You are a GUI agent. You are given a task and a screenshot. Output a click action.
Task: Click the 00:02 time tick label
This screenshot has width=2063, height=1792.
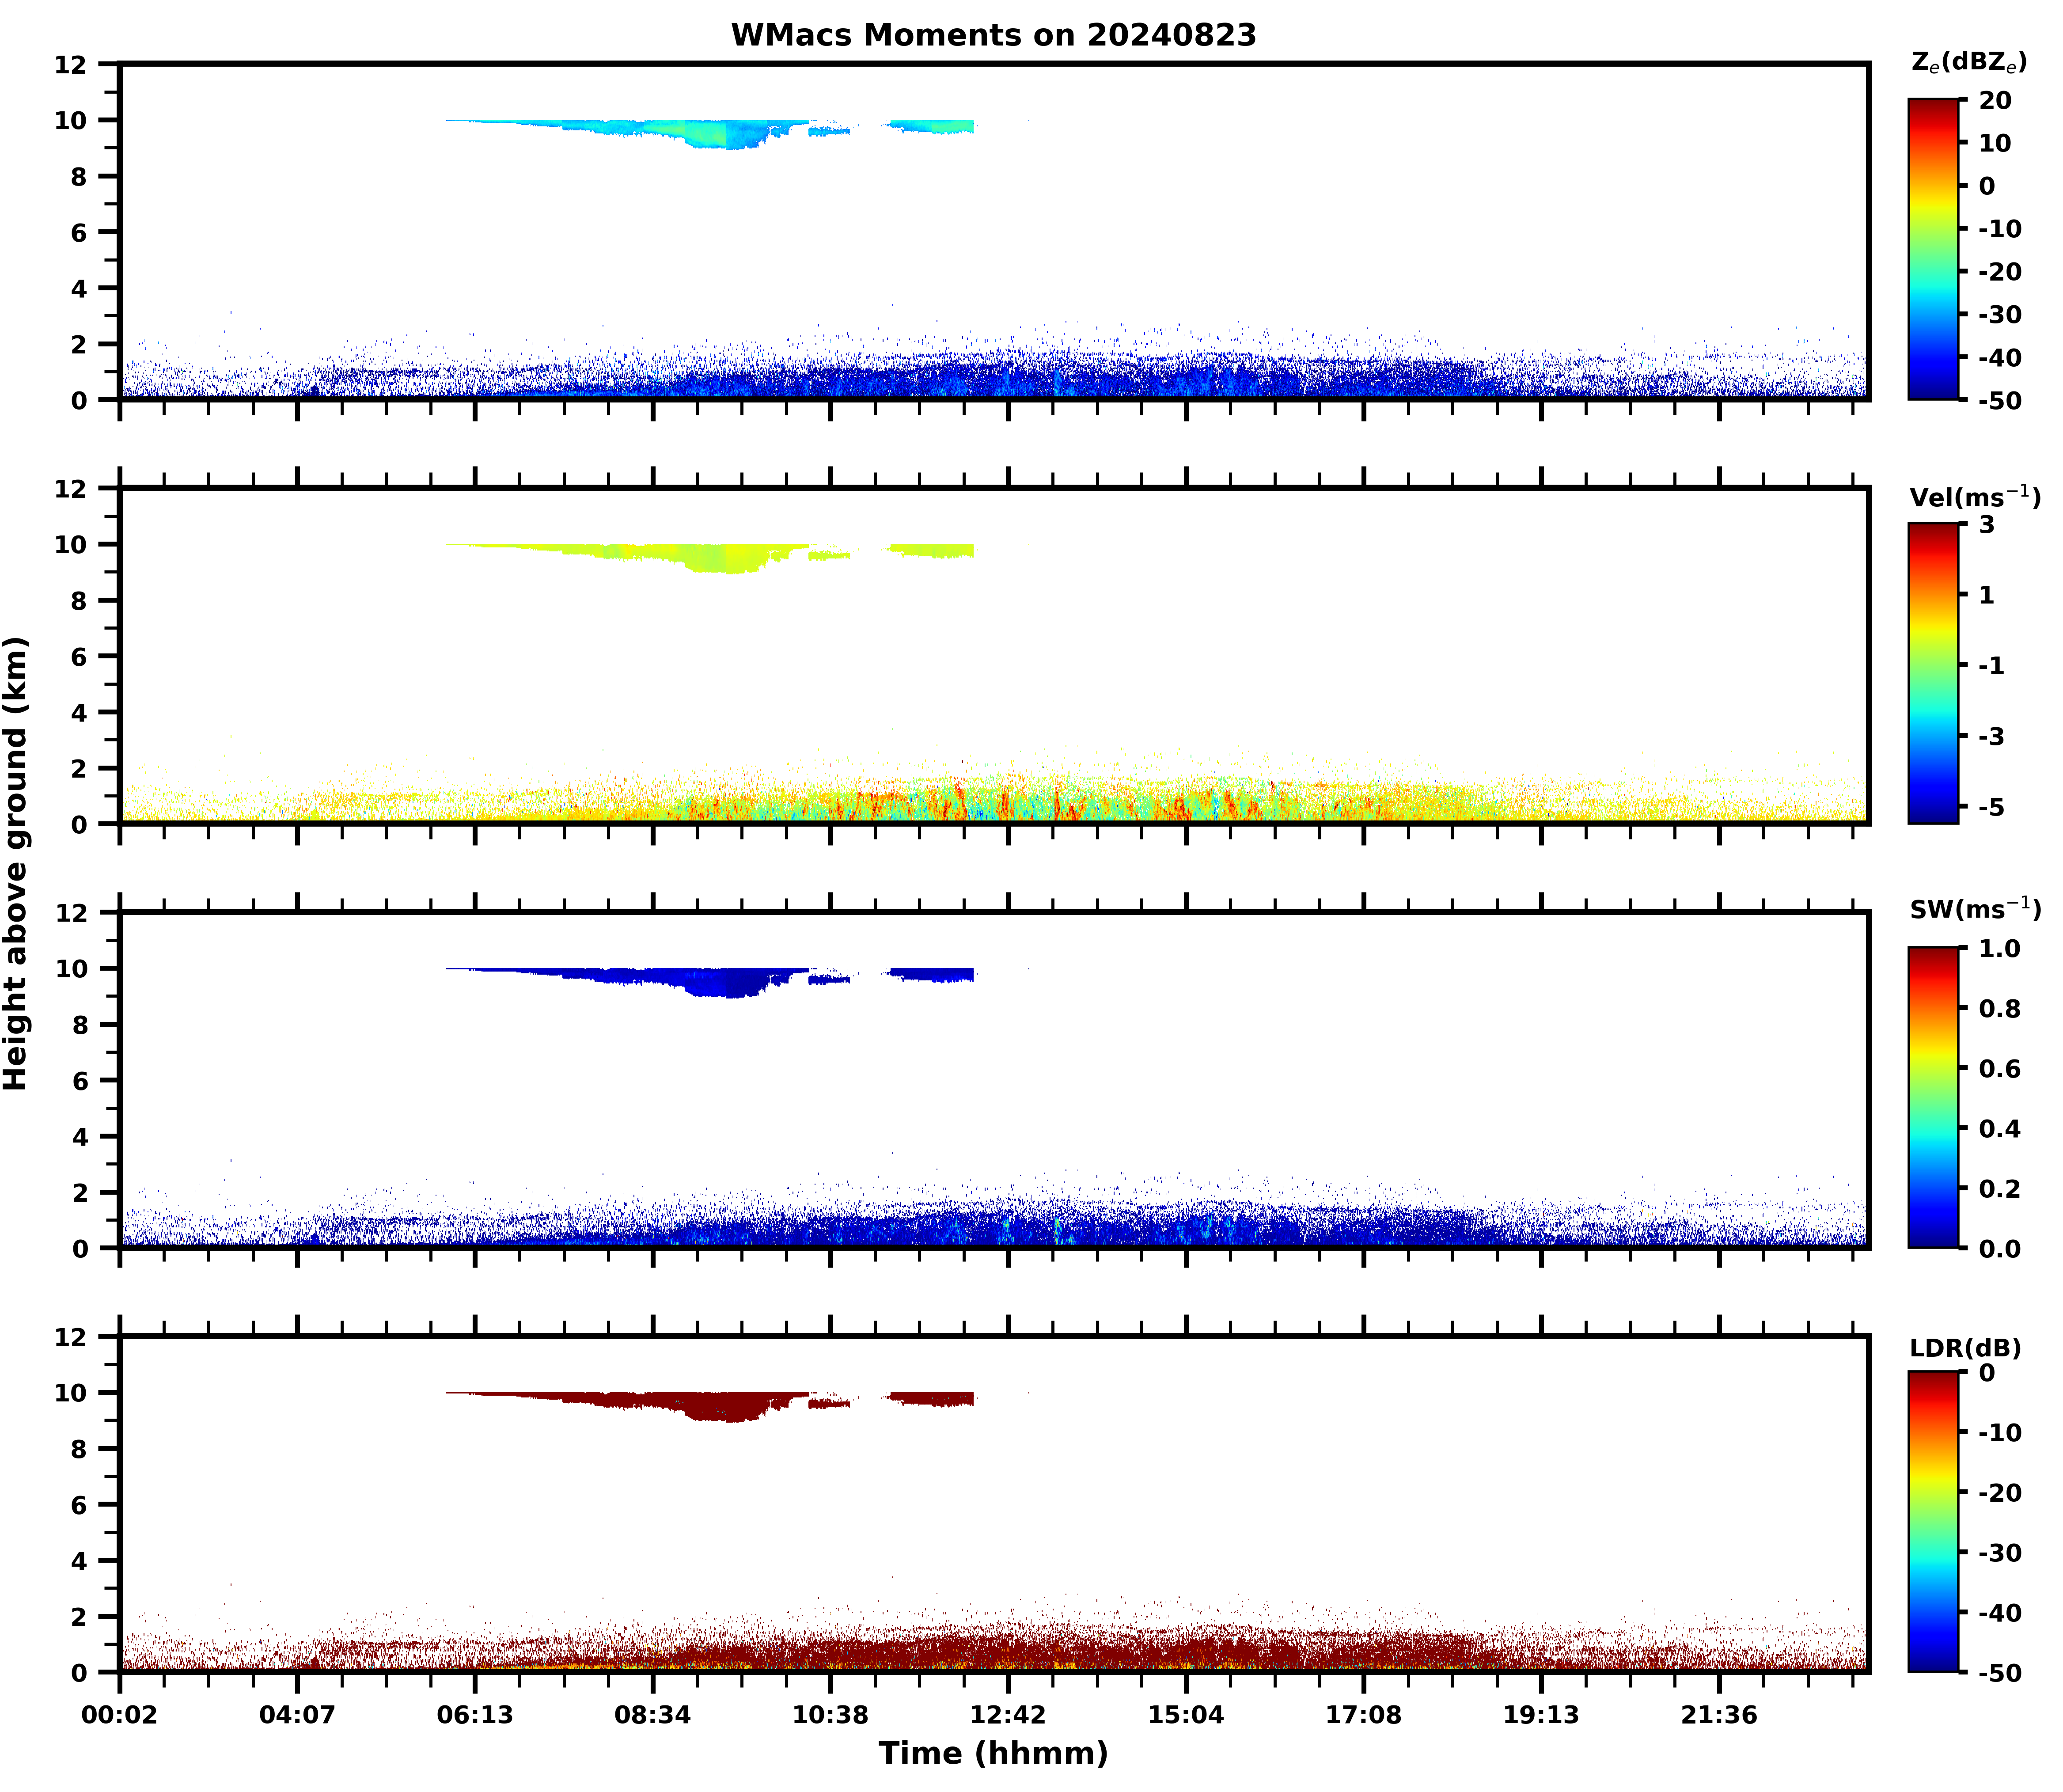(x=120, y=1716)
